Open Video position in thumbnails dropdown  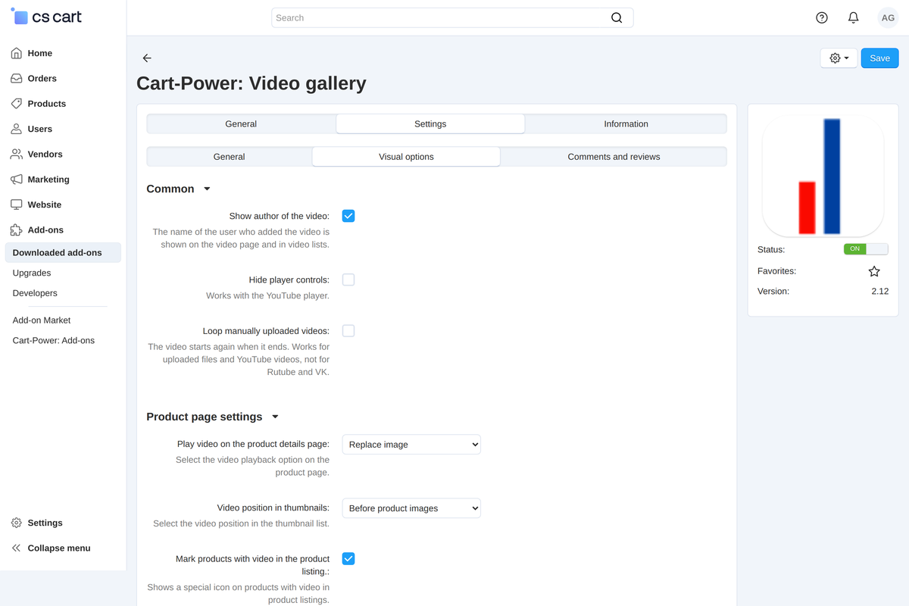pos(411,508)
